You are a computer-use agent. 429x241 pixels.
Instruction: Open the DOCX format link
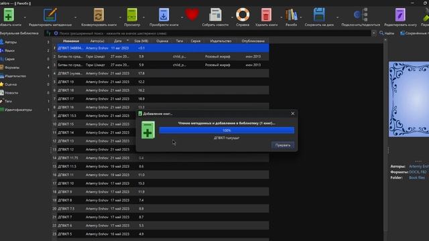coord(414,172)
